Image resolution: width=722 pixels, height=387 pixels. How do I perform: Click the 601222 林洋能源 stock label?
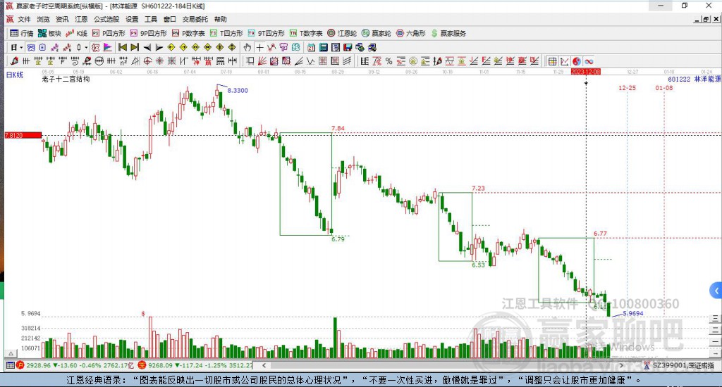pyautogui.click(x=694, y=79)
